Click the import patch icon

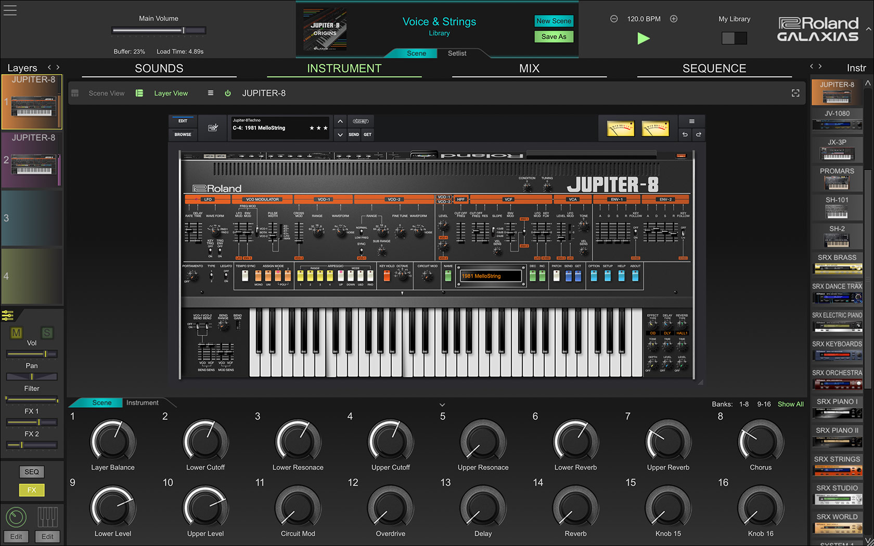(213, 127)
